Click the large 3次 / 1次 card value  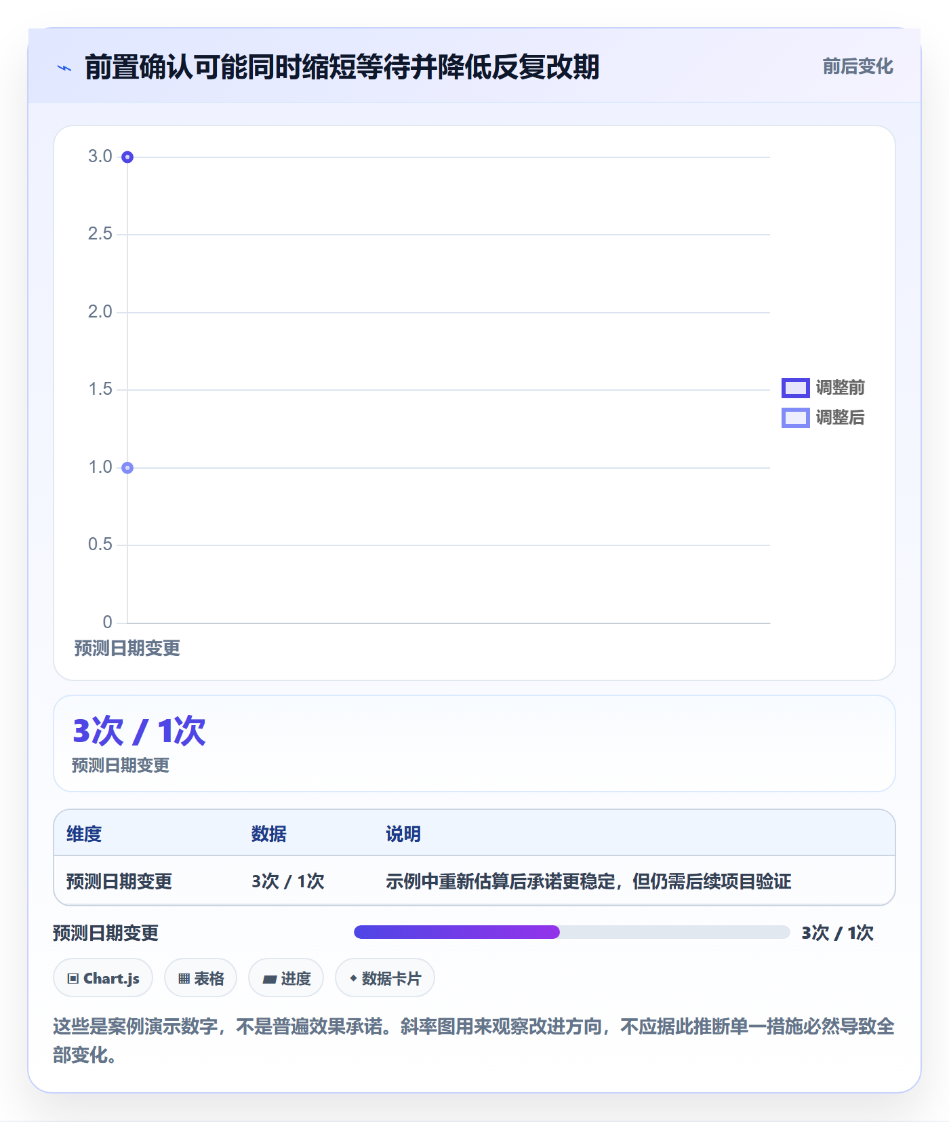pos(139,731)
